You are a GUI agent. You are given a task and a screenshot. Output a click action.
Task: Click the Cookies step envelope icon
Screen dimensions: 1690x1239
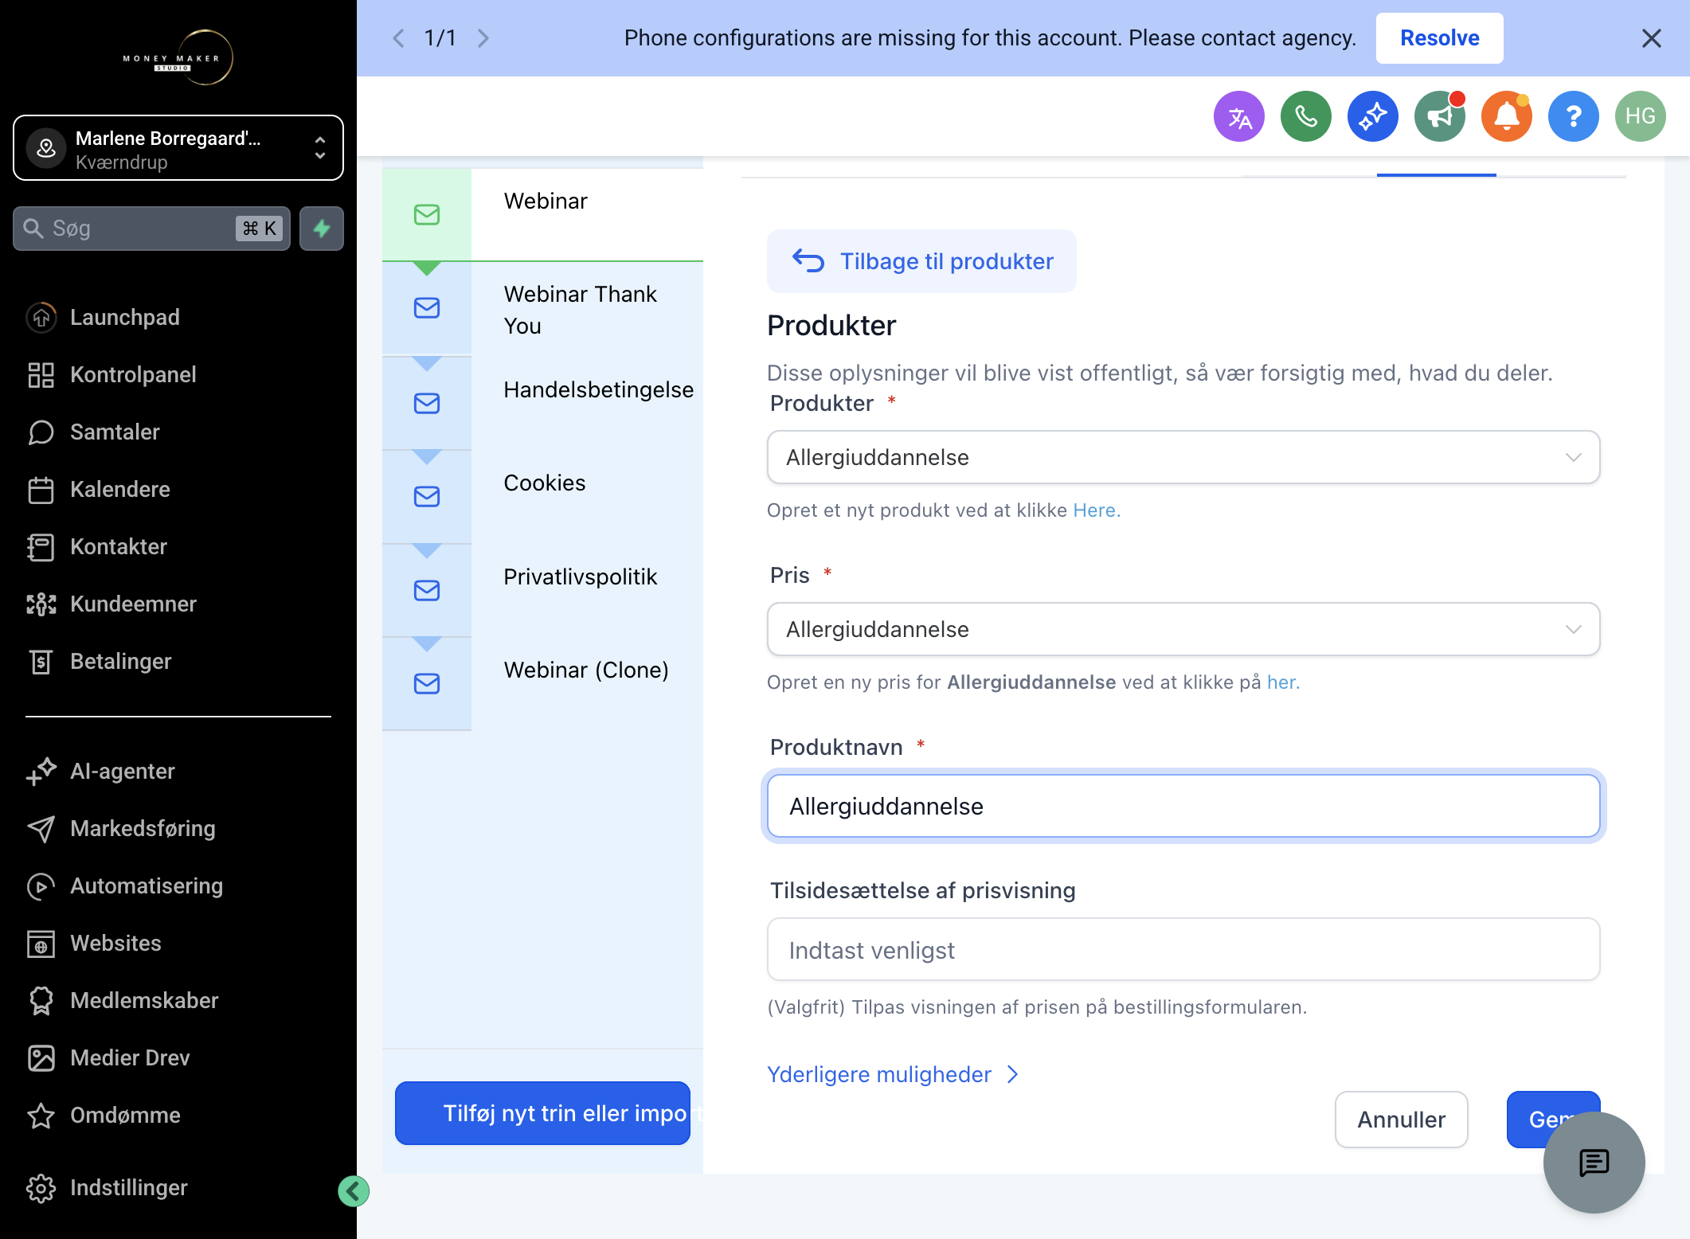click(427, 497)
